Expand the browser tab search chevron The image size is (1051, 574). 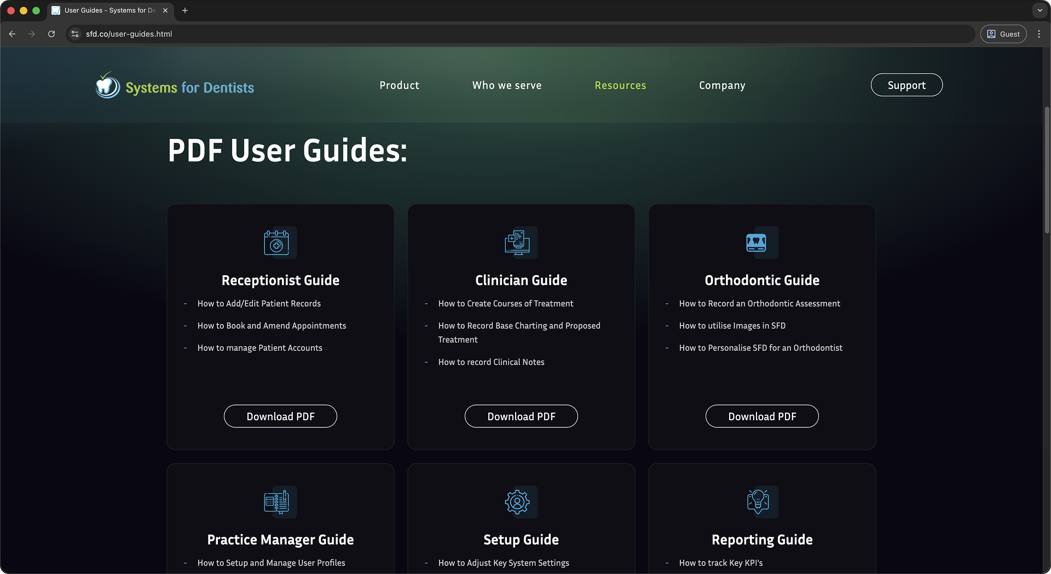click(x=1040, y=10)
